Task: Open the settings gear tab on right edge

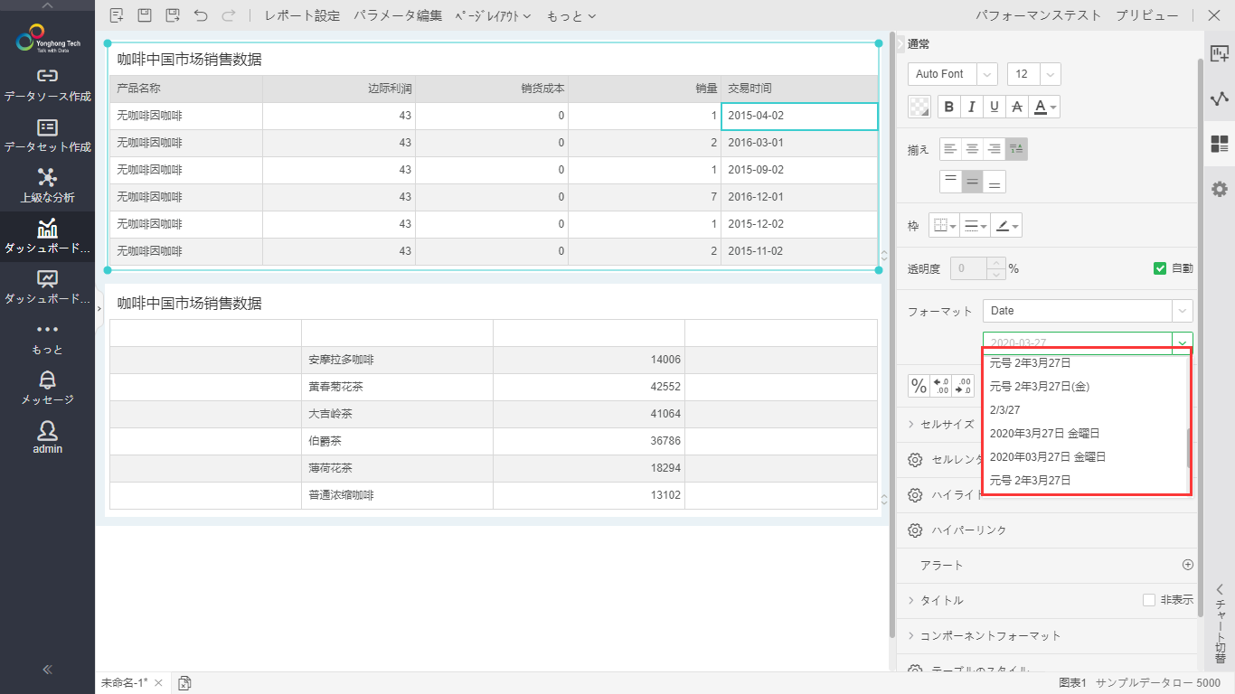Action: (x=1220, y=189)
